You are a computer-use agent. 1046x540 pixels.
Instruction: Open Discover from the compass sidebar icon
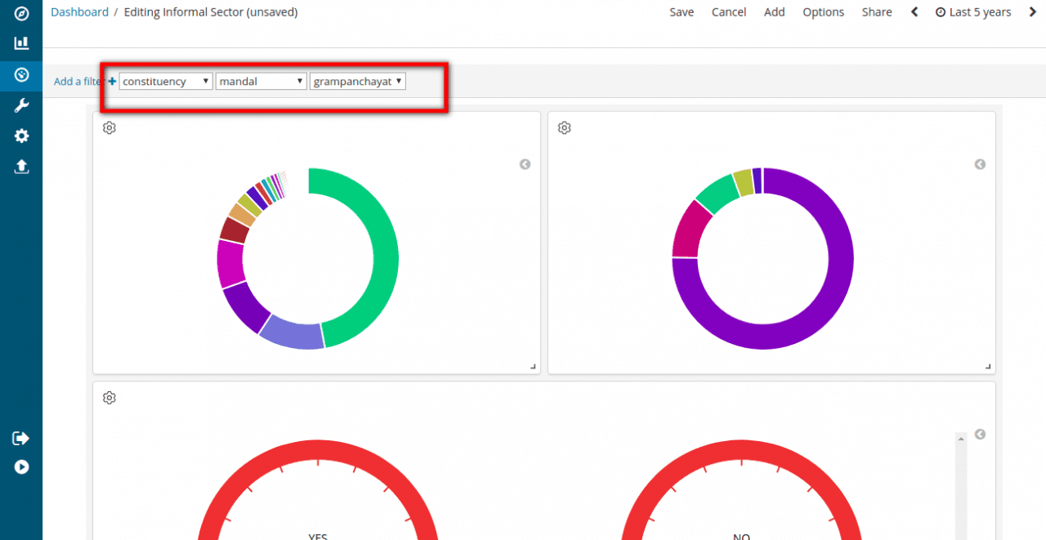tap(22, 14)
